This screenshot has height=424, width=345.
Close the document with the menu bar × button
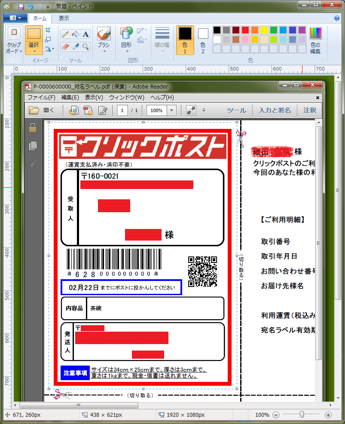[x=318, y=98]
